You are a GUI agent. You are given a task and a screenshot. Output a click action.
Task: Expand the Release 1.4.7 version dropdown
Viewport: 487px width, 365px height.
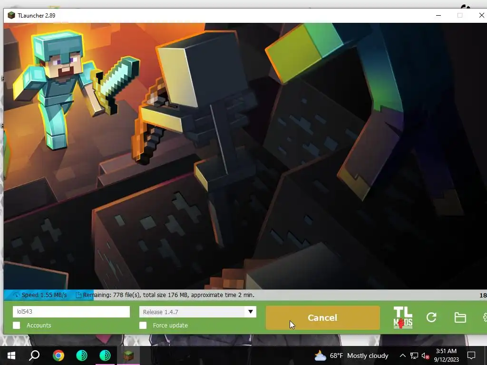coord(197,312)
